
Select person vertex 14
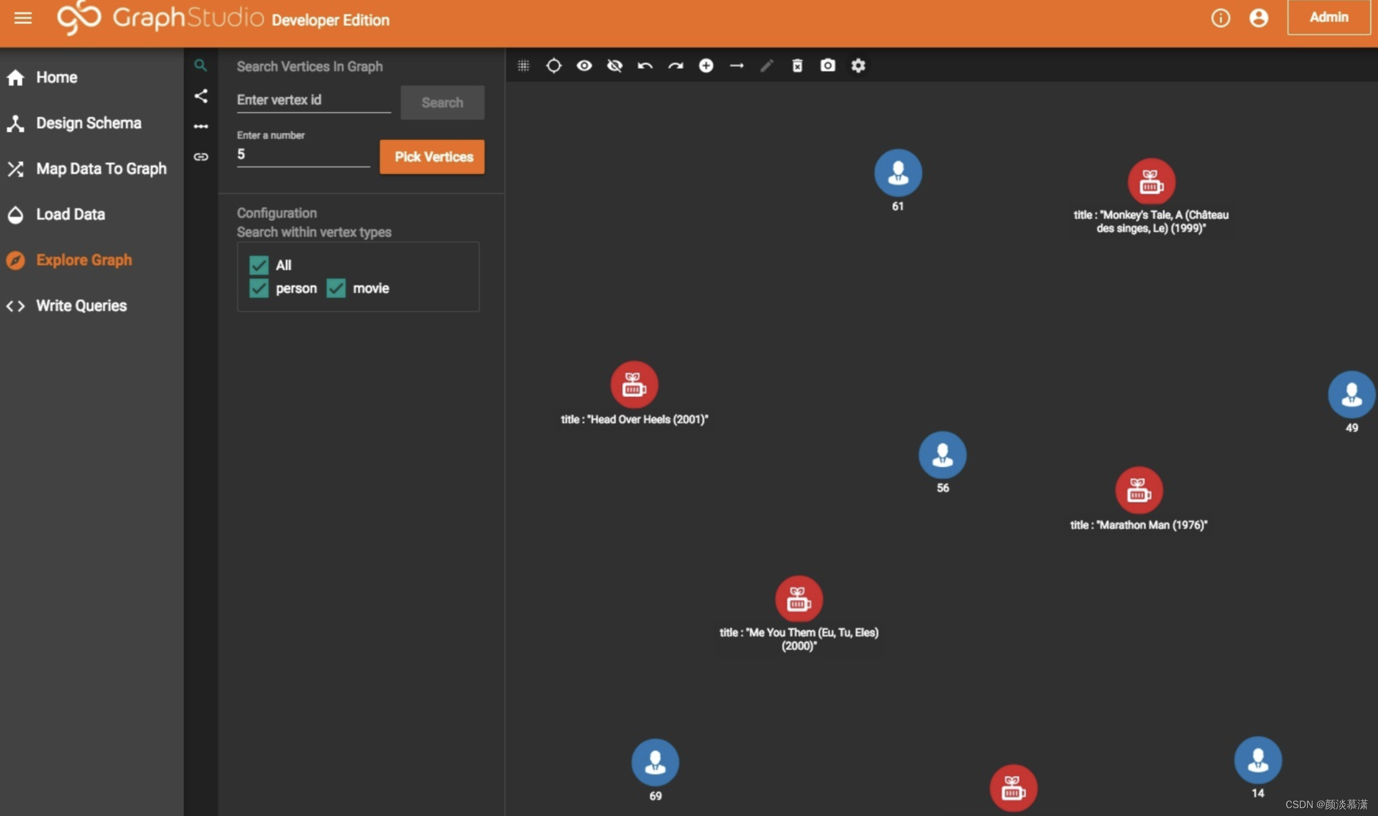(1258, 760)
